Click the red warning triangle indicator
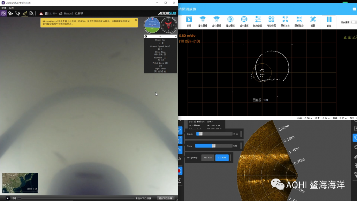The height and width of the screenshot is (201, 357). click(41, 14)
